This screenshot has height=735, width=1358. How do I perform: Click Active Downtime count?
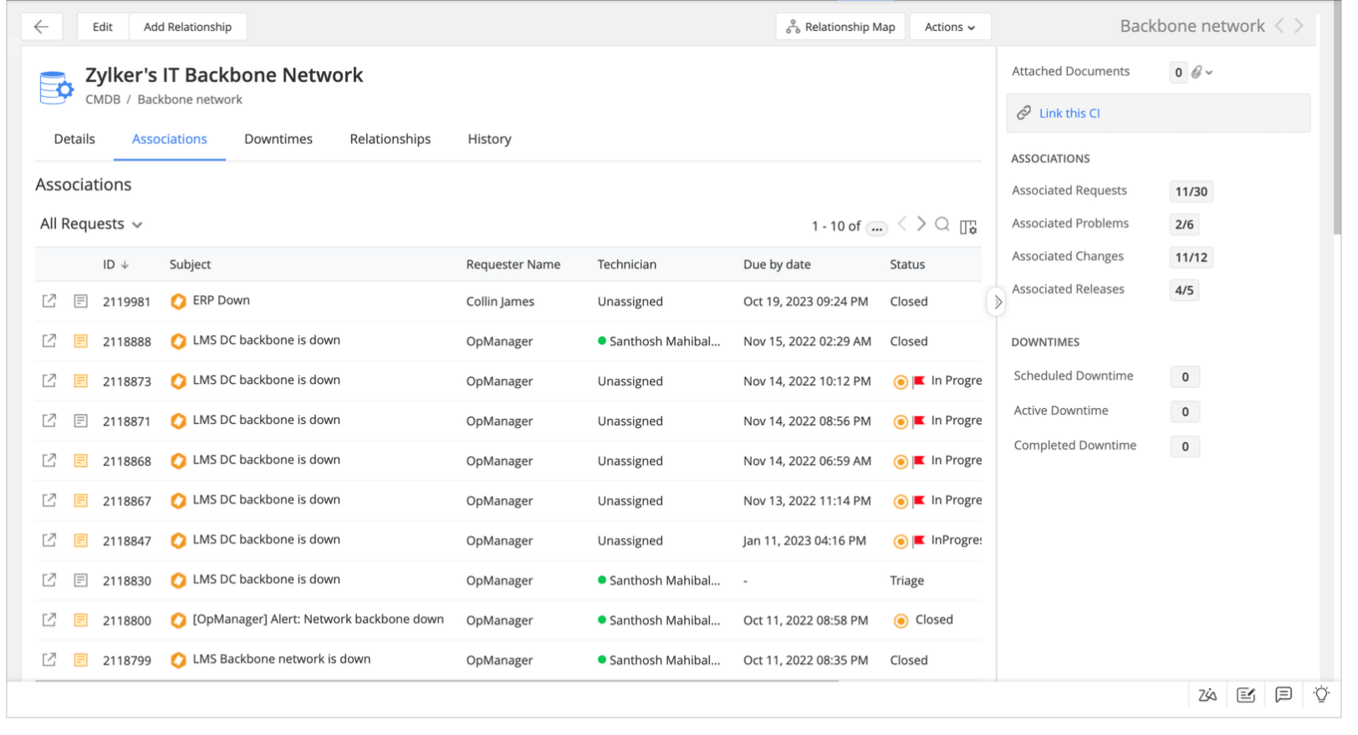1185,411
